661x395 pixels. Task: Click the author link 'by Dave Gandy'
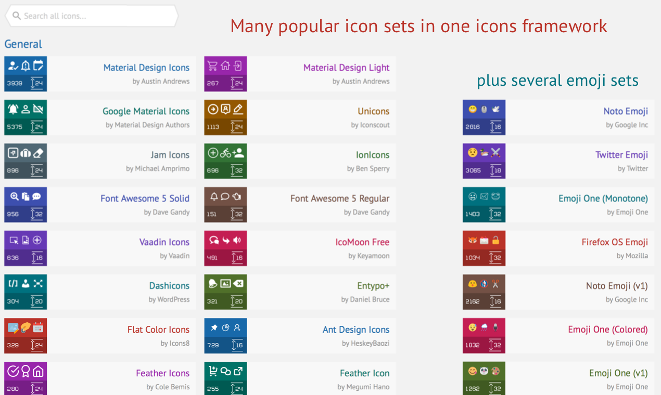[x=168, y=213]
